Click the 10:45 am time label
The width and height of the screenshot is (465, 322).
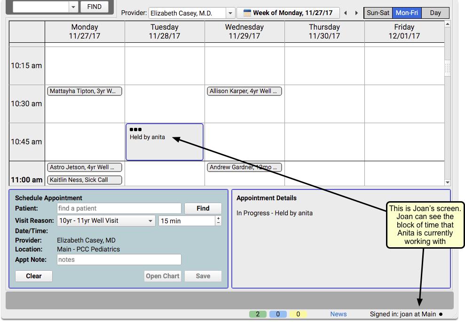(26, 142)
